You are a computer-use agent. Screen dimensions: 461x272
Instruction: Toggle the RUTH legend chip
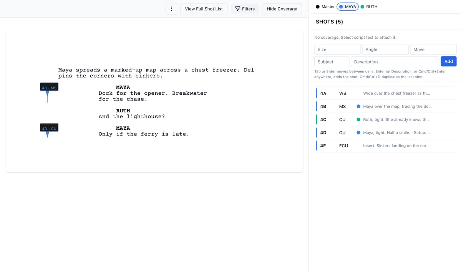pyautogui.click(x=369, y=7)
